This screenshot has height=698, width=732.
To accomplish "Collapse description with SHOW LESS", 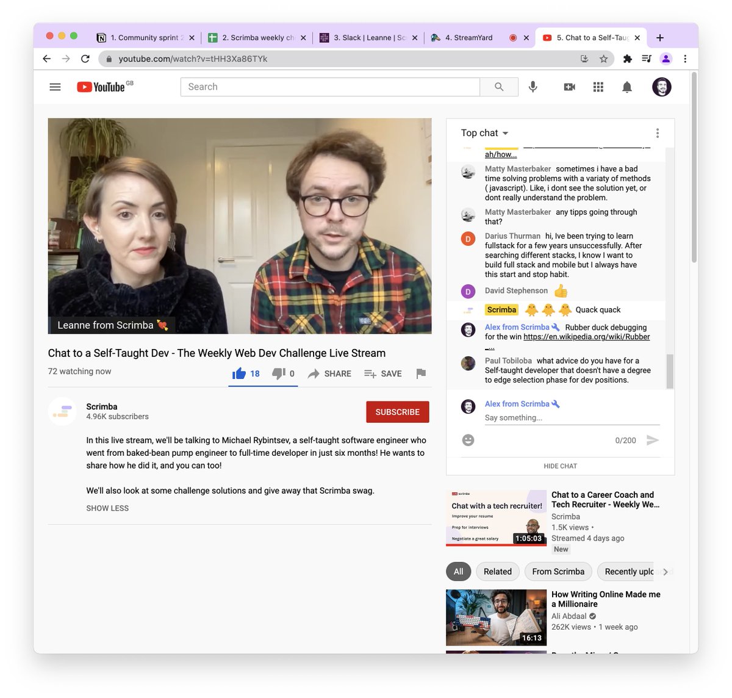I will coord(107,508).
